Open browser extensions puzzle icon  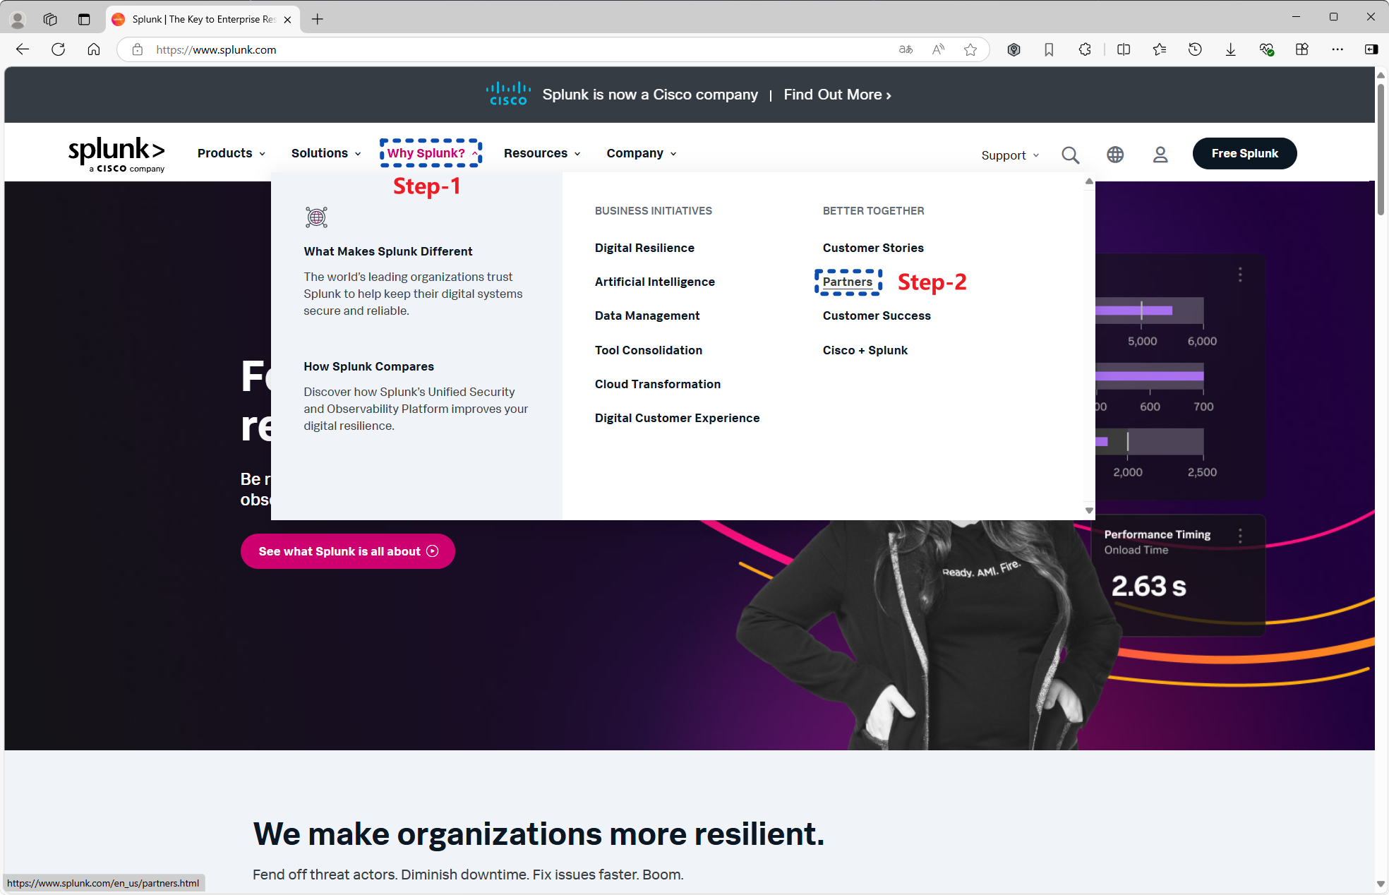1085,49
